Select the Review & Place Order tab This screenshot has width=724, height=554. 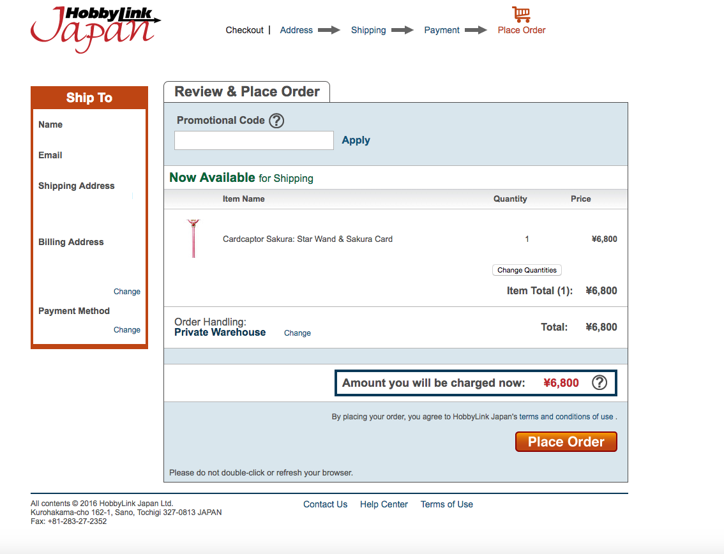click(247, 91)
